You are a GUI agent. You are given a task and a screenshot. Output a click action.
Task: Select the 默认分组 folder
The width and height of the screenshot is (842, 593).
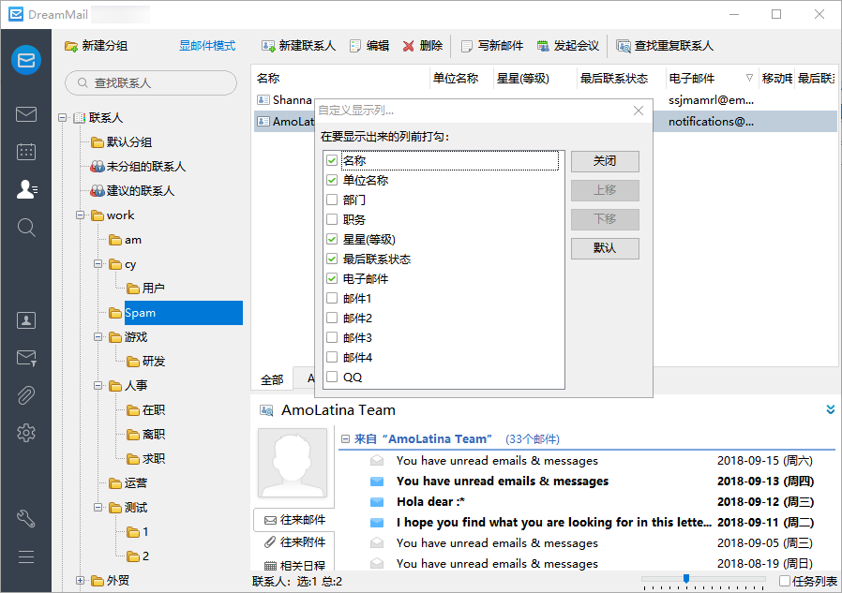[121, 142]
